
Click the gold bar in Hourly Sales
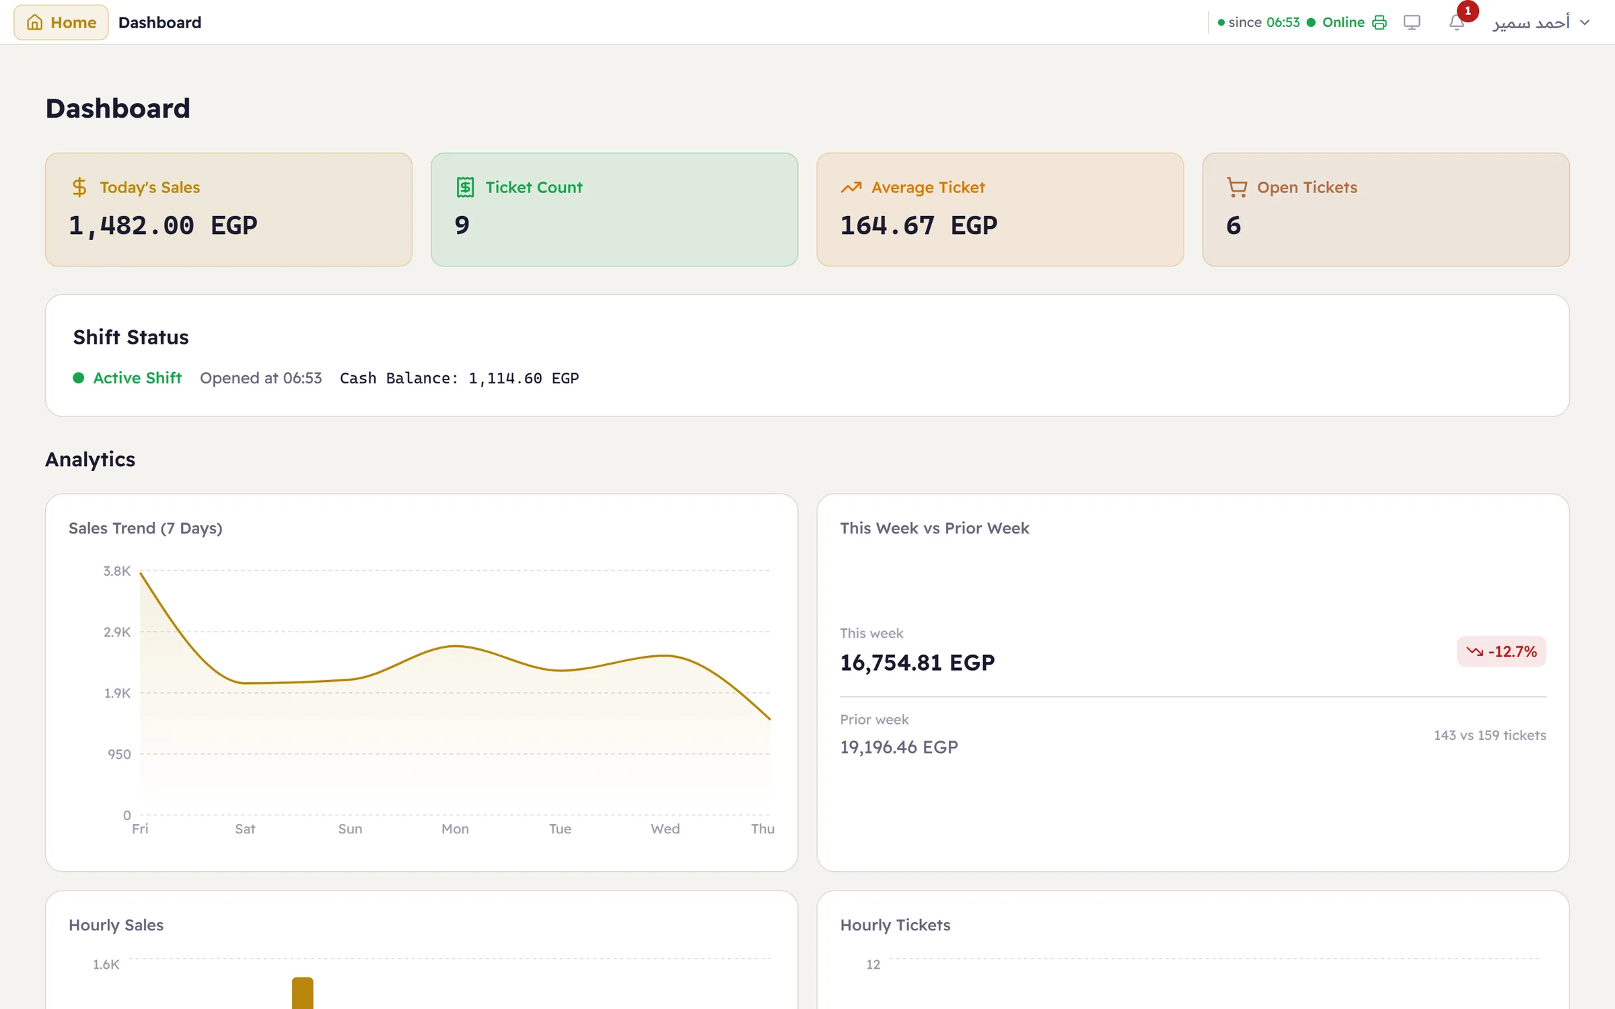[303, 993]
